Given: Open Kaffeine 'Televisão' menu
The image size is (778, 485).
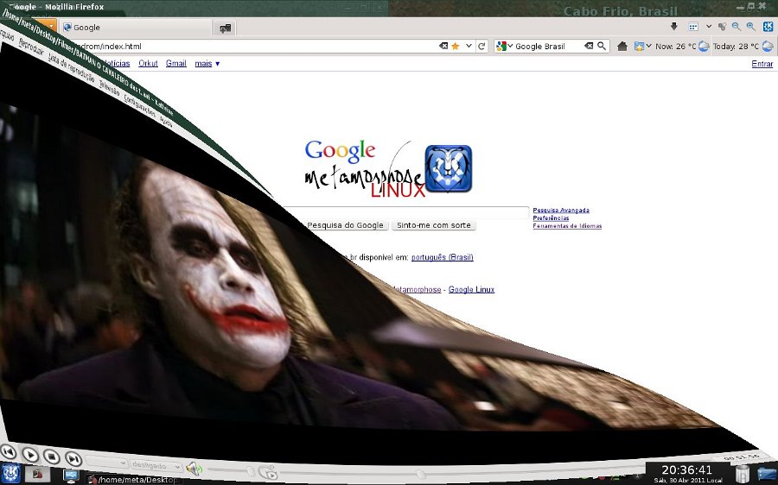Looking at the screenshot, I should [109, 88].
